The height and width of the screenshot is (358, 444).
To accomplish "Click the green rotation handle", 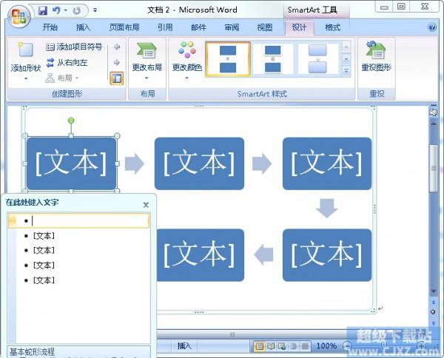I will [71, 121].
